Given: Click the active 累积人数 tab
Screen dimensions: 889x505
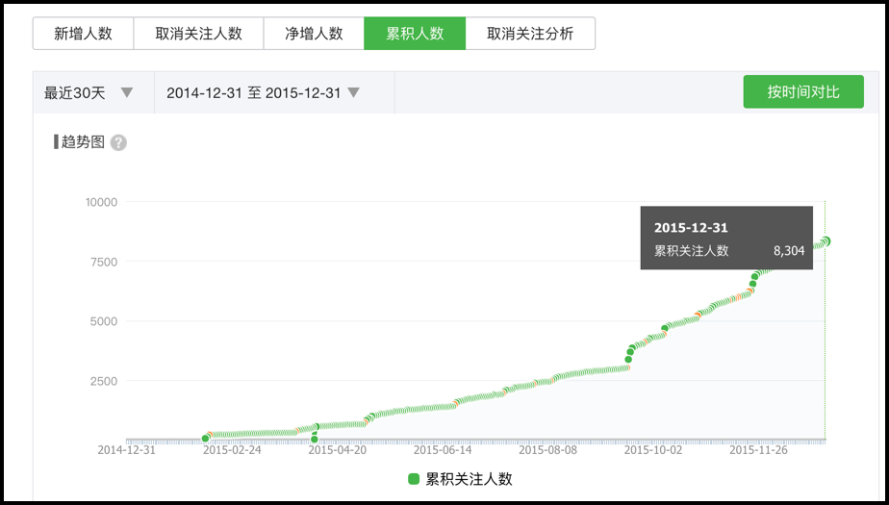Looking at the screenshot, I should pos(415,34).
